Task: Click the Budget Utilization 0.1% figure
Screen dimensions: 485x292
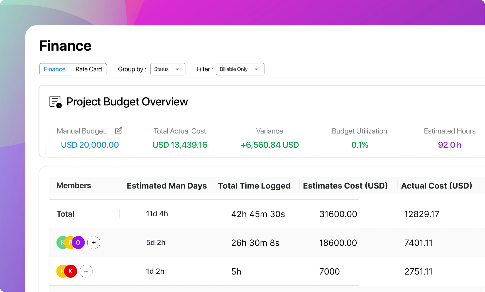Action: [360, 145]
